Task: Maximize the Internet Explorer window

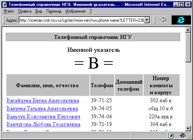Action: (181, 5)
